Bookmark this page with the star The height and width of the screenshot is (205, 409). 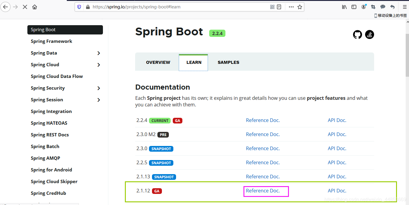(300, 7)
